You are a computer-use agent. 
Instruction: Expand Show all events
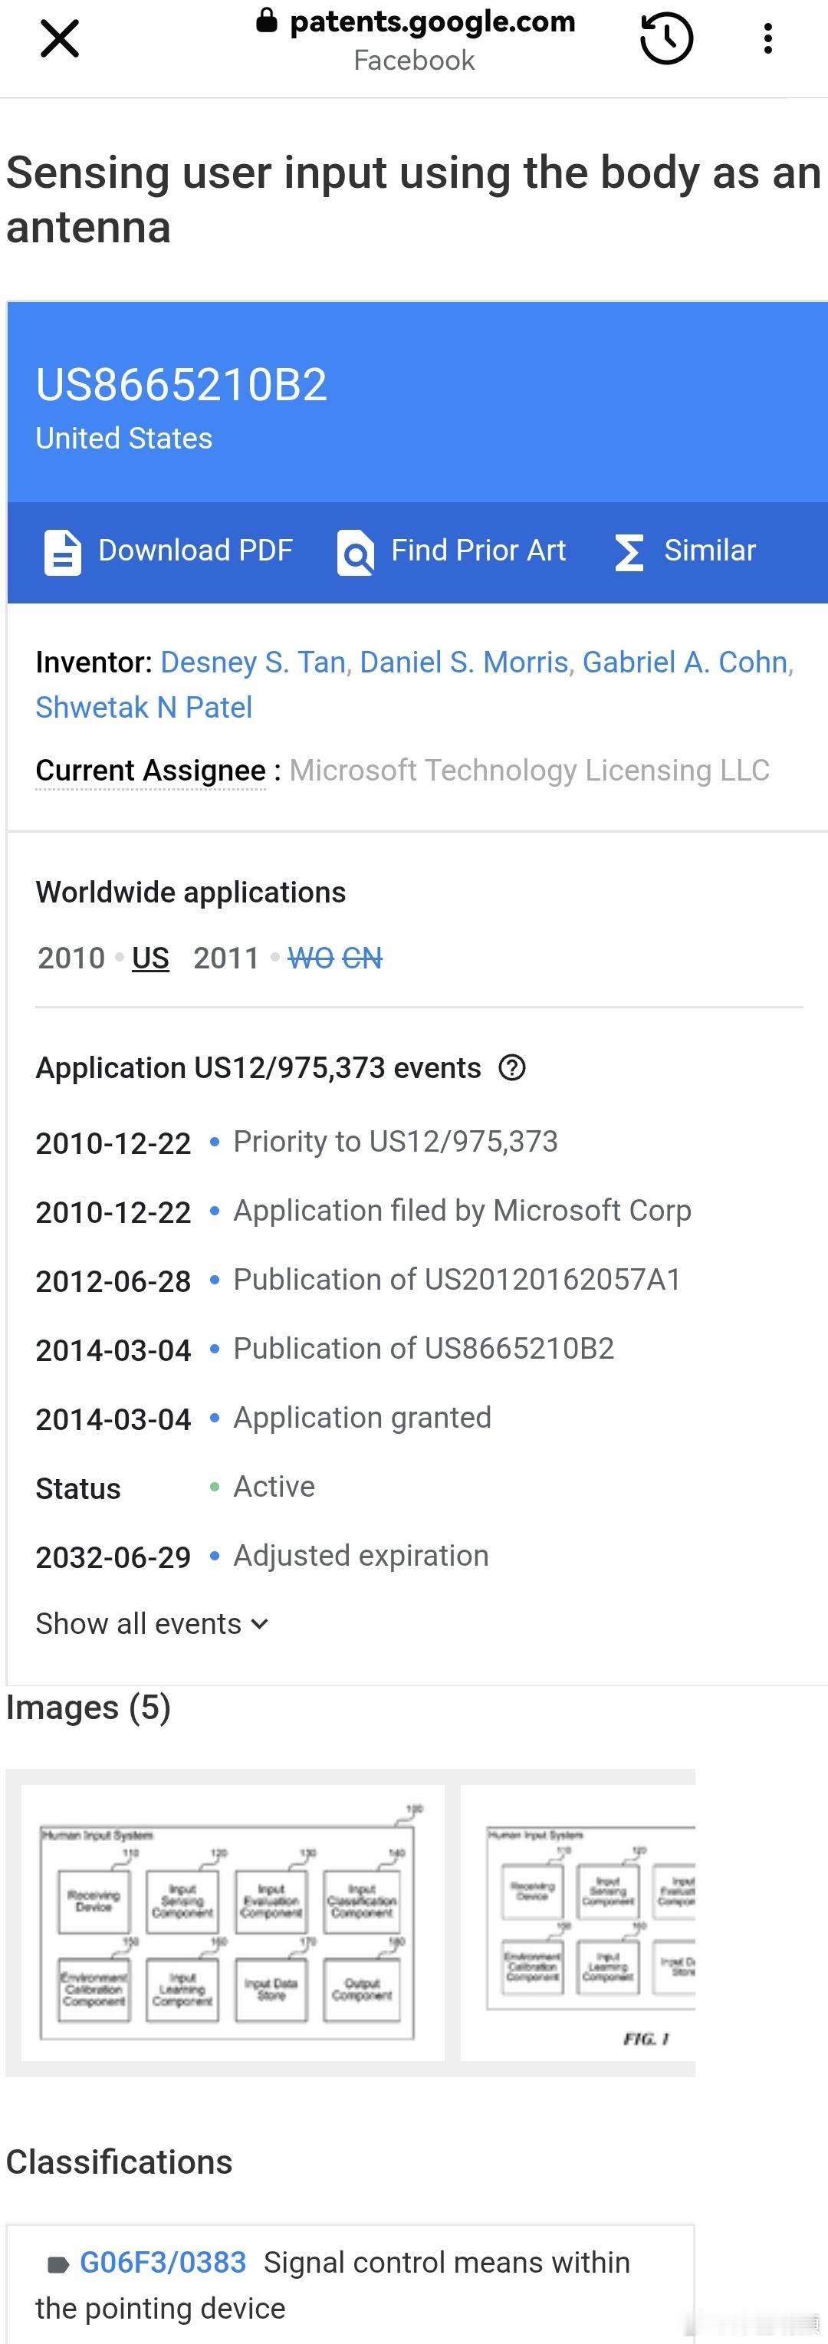tap(152, 1624)
